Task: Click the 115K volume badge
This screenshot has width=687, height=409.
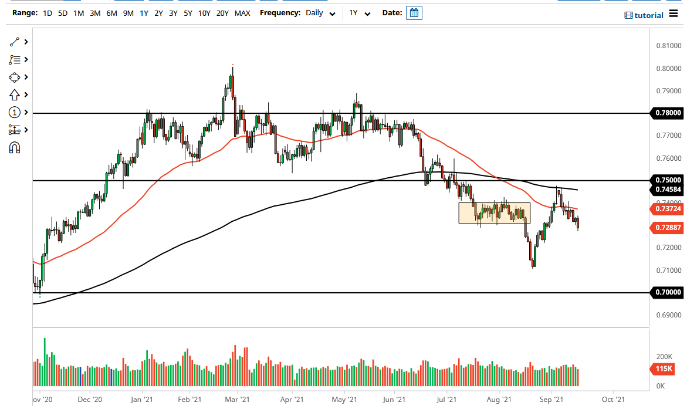Action: point(662,369)
